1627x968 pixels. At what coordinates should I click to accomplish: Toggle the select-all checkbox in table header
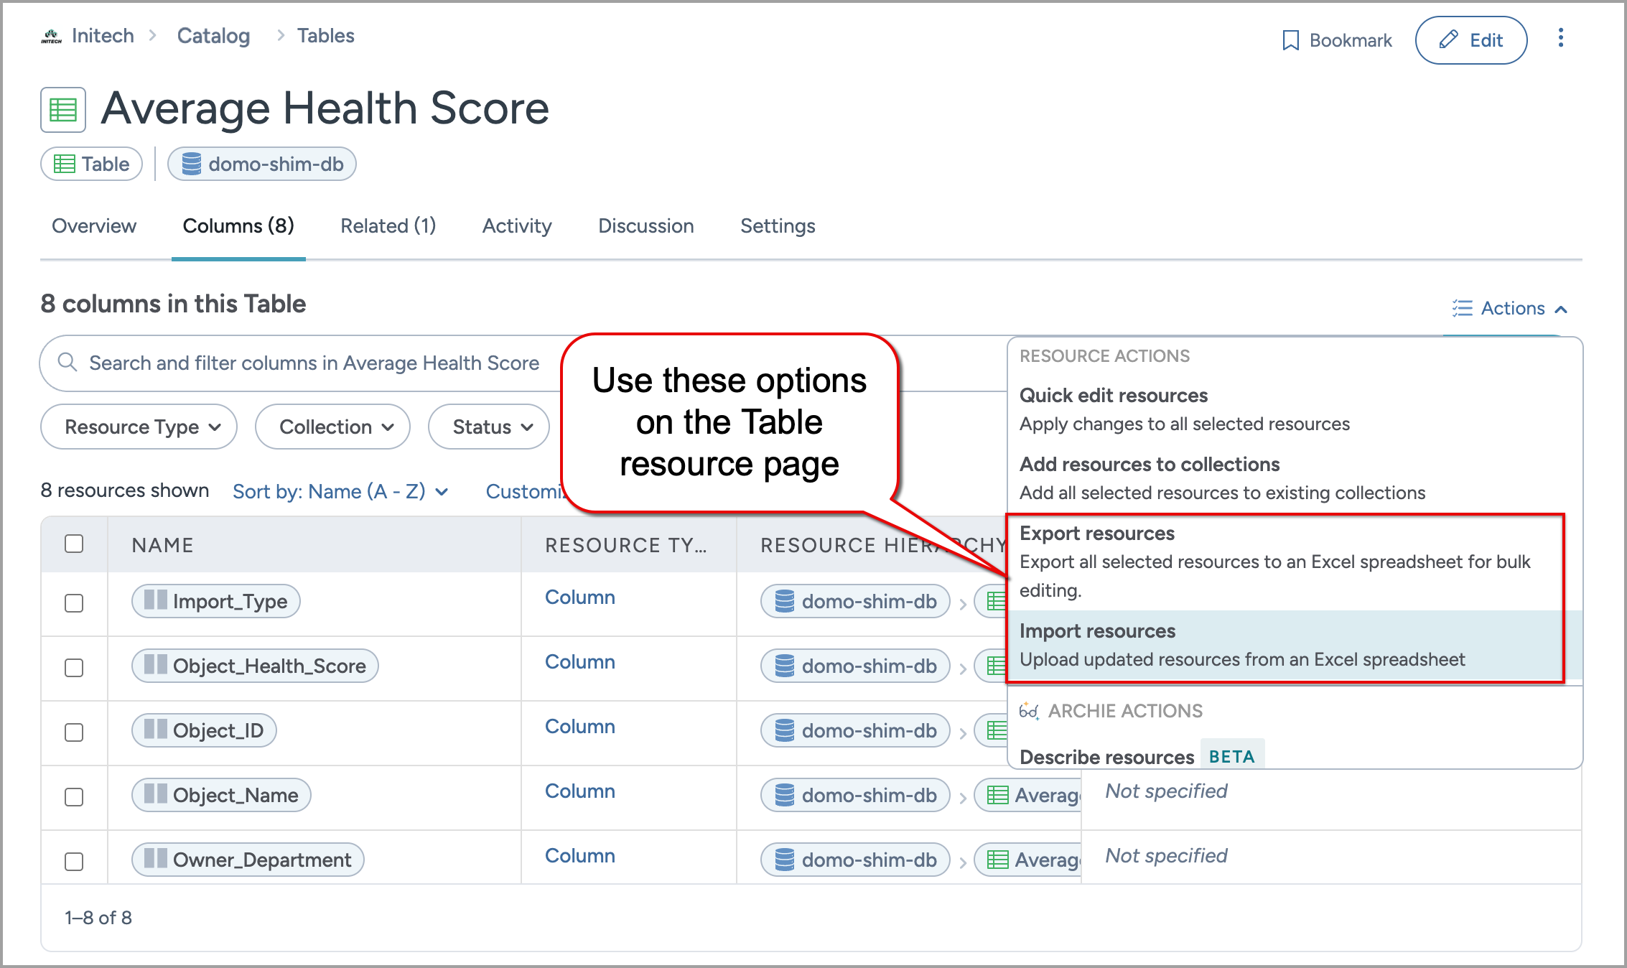click(74, 544)
